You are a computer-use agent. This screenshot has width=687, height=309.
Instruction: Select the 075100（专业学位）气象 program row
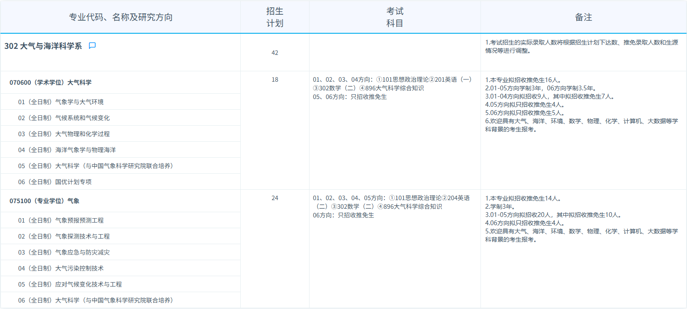coord(45,201)
